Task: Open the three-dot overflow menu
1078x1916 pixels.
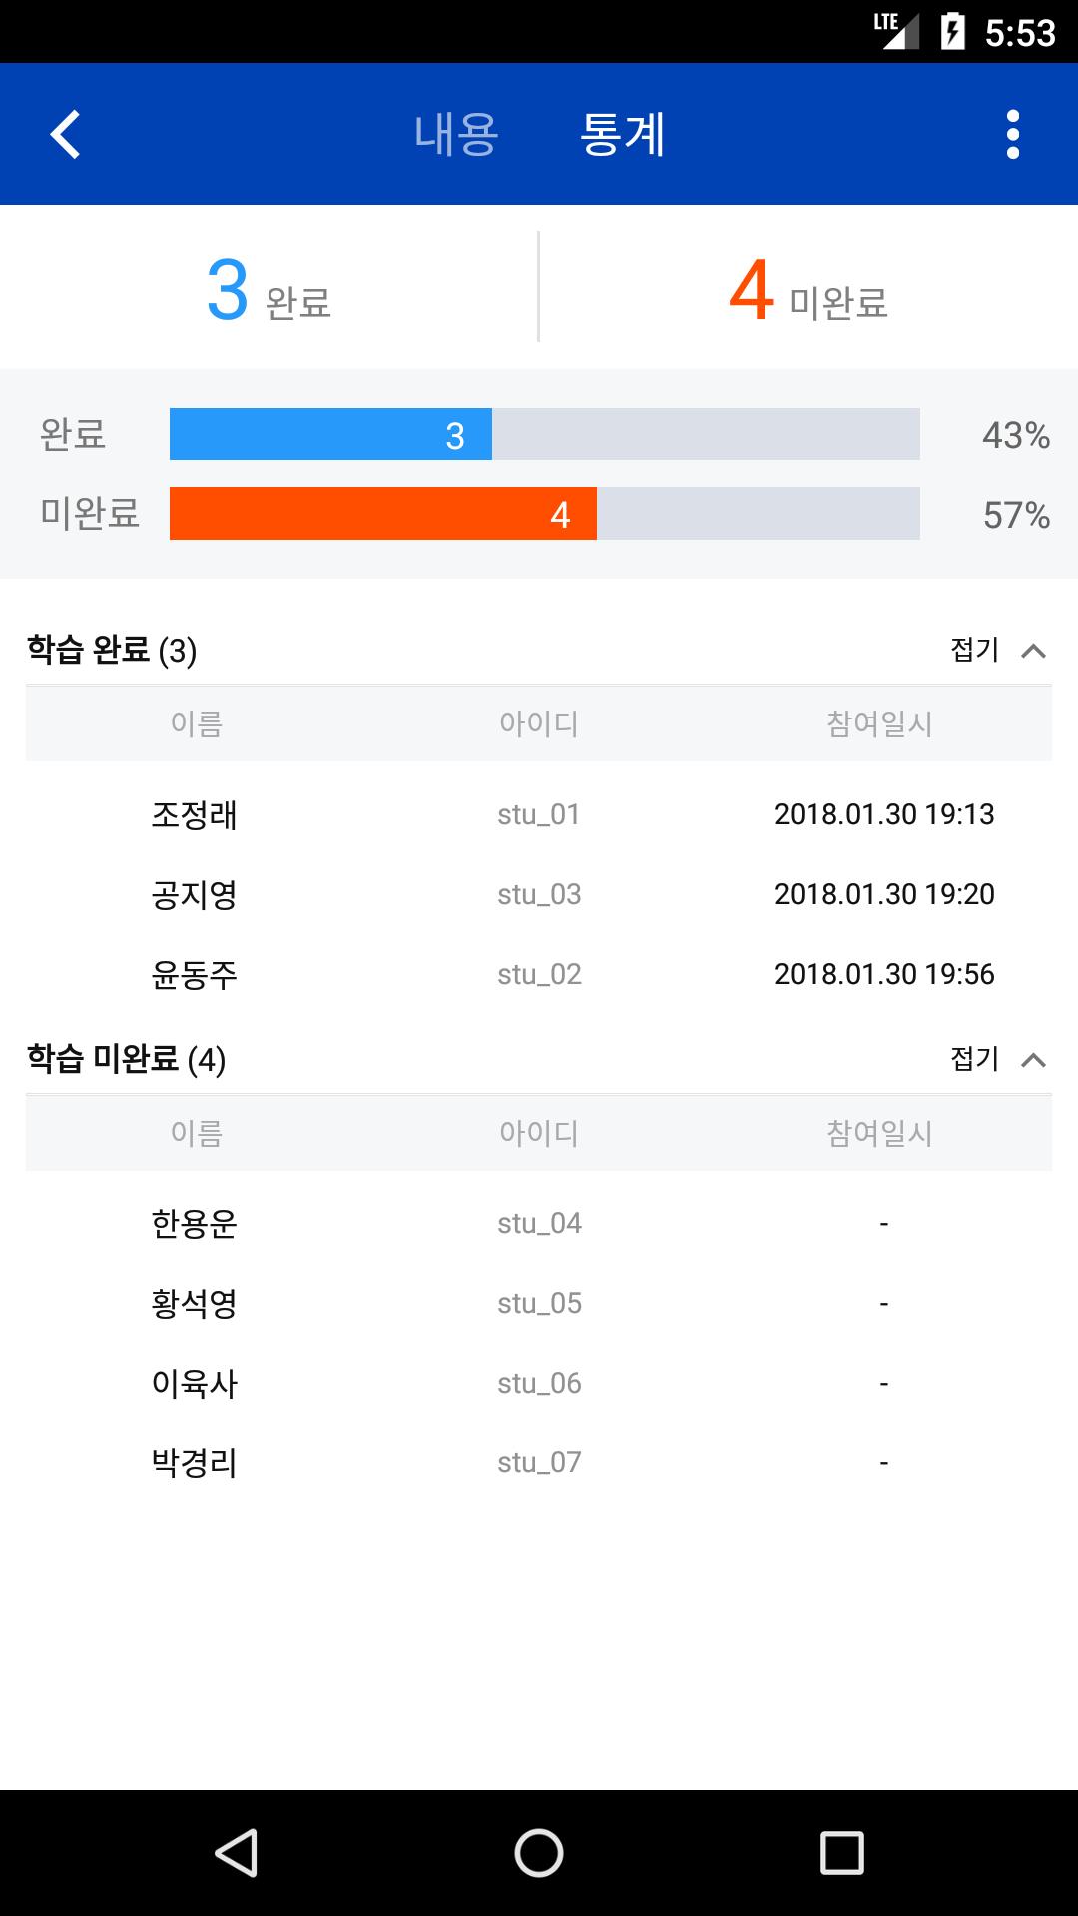Action: (1012, 134)
